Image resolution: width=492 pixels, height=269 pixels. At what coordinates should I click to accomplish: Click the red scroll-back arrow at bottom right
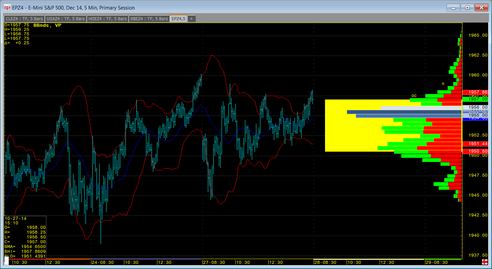[485, 262]
